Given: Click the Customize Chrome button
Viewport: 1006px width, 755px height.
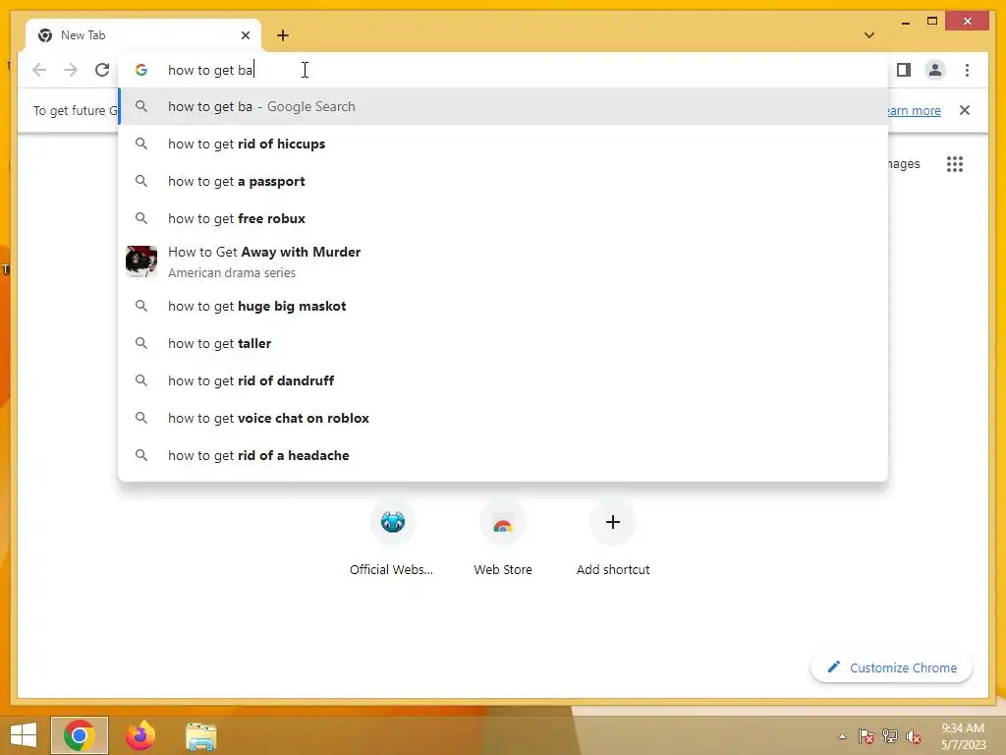Looking at the screenshot, I should pyautogui.click(x=891, y=668).
